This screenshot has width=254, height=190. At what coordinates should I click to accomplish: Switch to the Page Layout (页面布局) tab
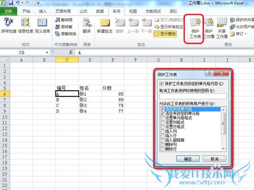pyautogui.click(x=63, y=11)
